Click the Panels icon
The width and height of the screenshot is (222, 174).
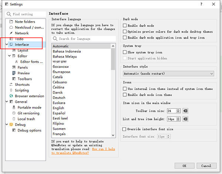[14, 67]
